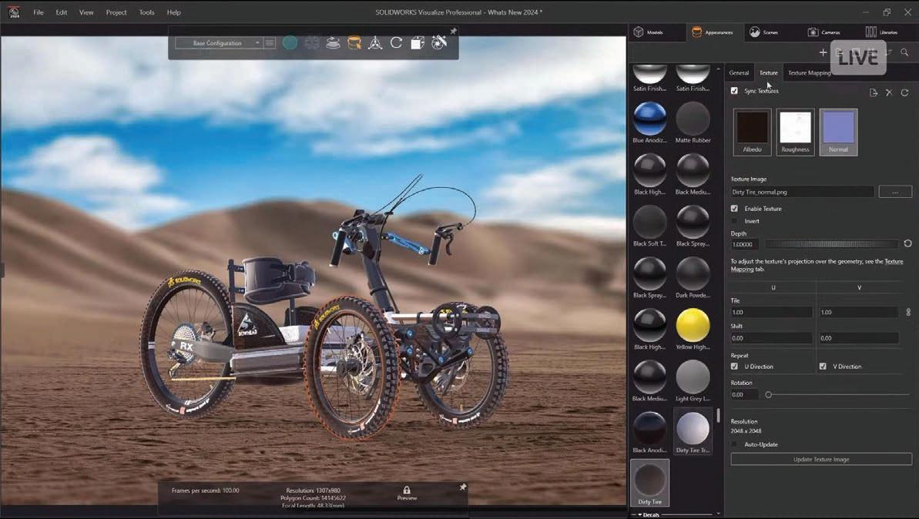Pin the bottom status heads-up display

click(x=462, y=487)
